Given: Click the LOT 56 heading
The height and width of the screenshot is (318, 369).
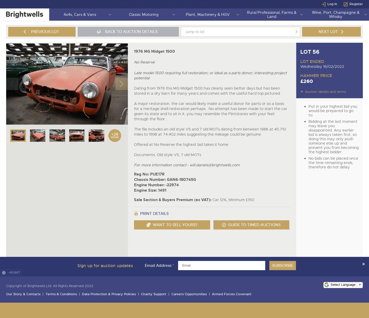Looking at the screenshot, I should point(310,52).
